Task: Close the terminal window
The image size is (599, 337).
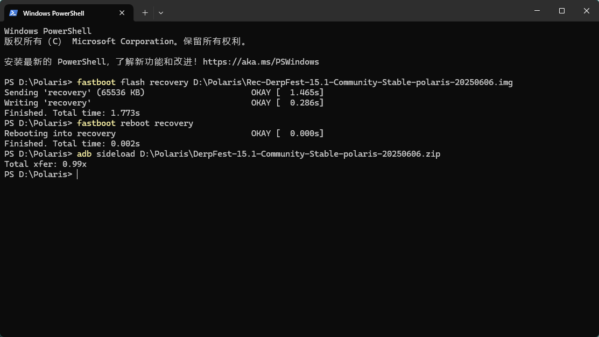Action: (x=587, y=11)
